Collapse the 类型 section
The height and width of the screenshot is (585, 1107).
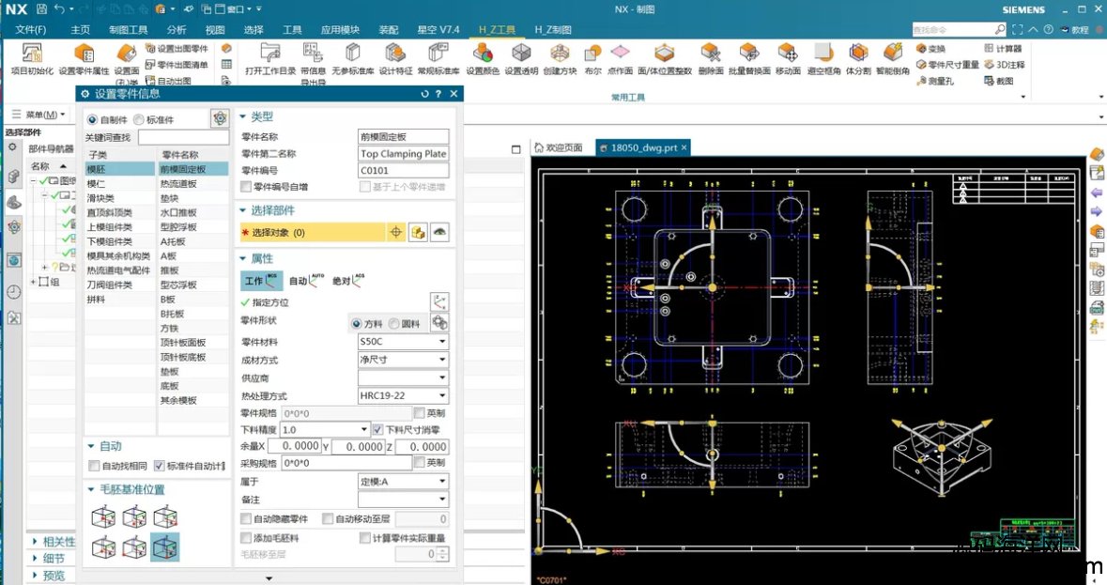(243, 116)
